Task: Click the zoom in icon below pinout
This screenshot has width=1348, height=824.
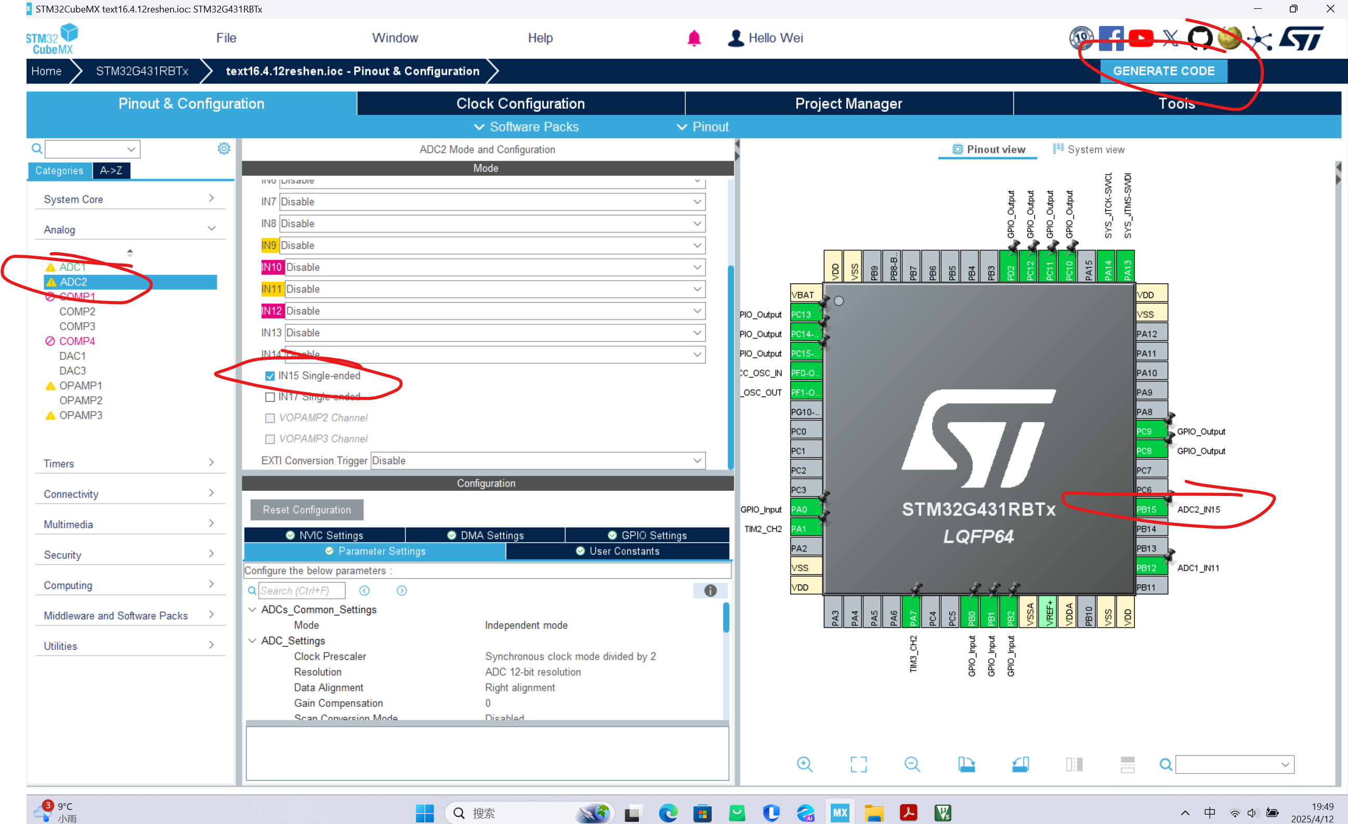Action: pos(804,764)
